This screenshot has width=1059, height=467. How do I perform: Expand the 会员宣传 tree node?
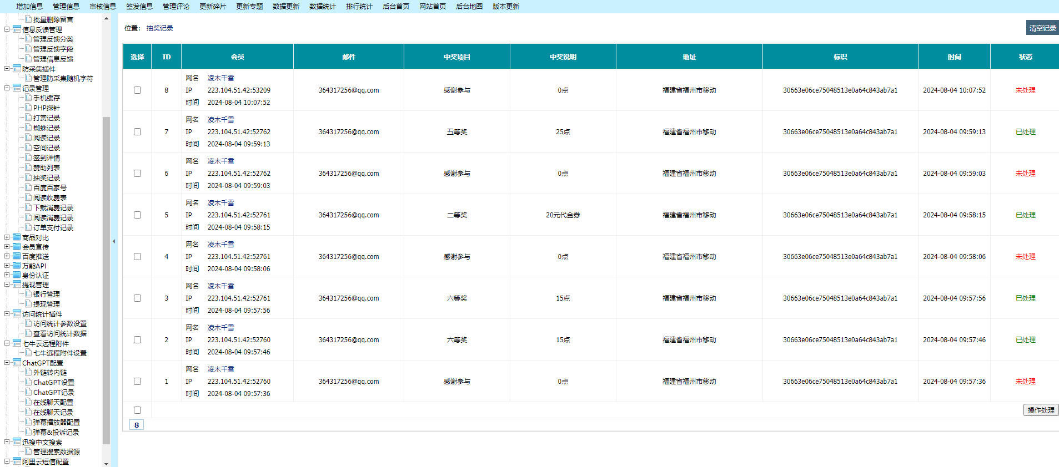[7, 247]
